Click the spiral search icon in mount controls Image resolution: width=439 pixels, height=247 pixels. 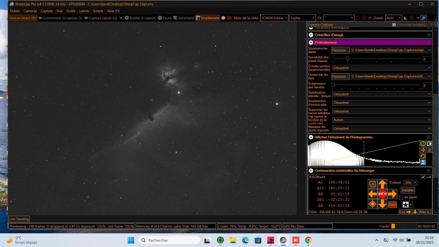point(372,183)
